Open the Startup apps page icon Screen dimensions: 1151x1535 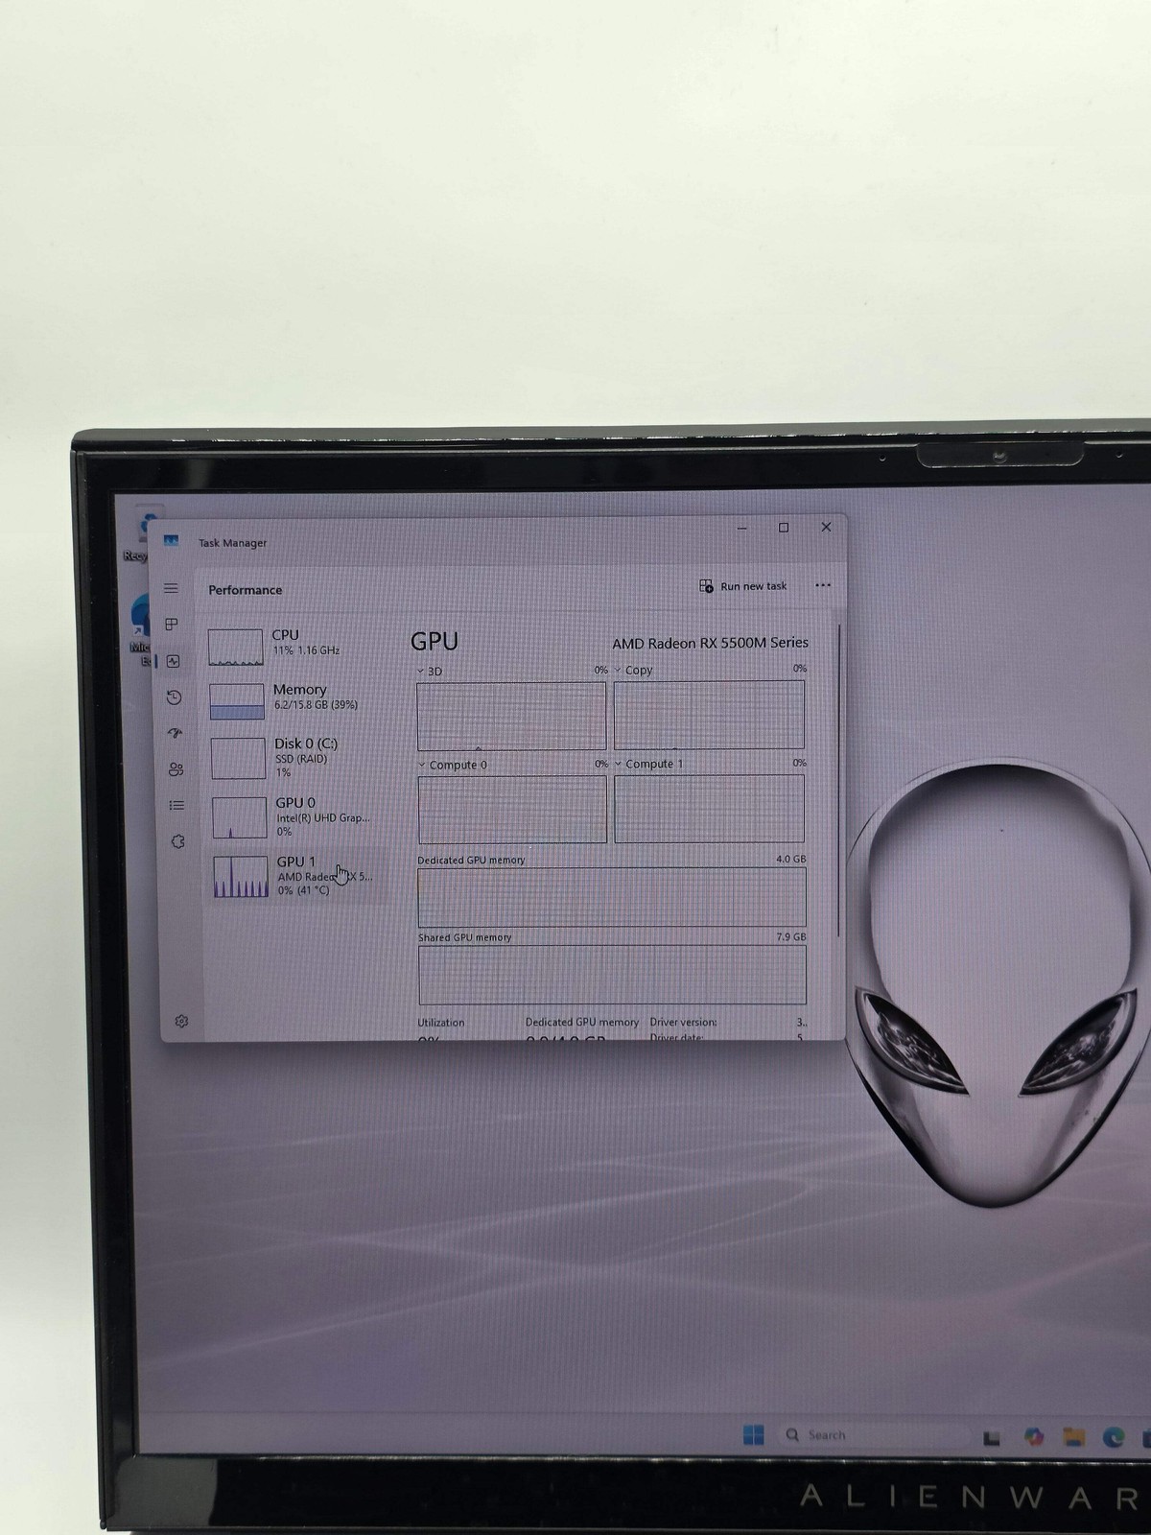coord(175,733)
